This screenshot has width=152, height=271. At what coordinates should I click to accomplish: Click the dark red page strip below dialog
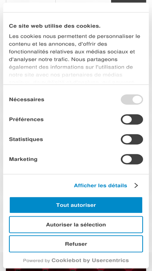(76, 270)
